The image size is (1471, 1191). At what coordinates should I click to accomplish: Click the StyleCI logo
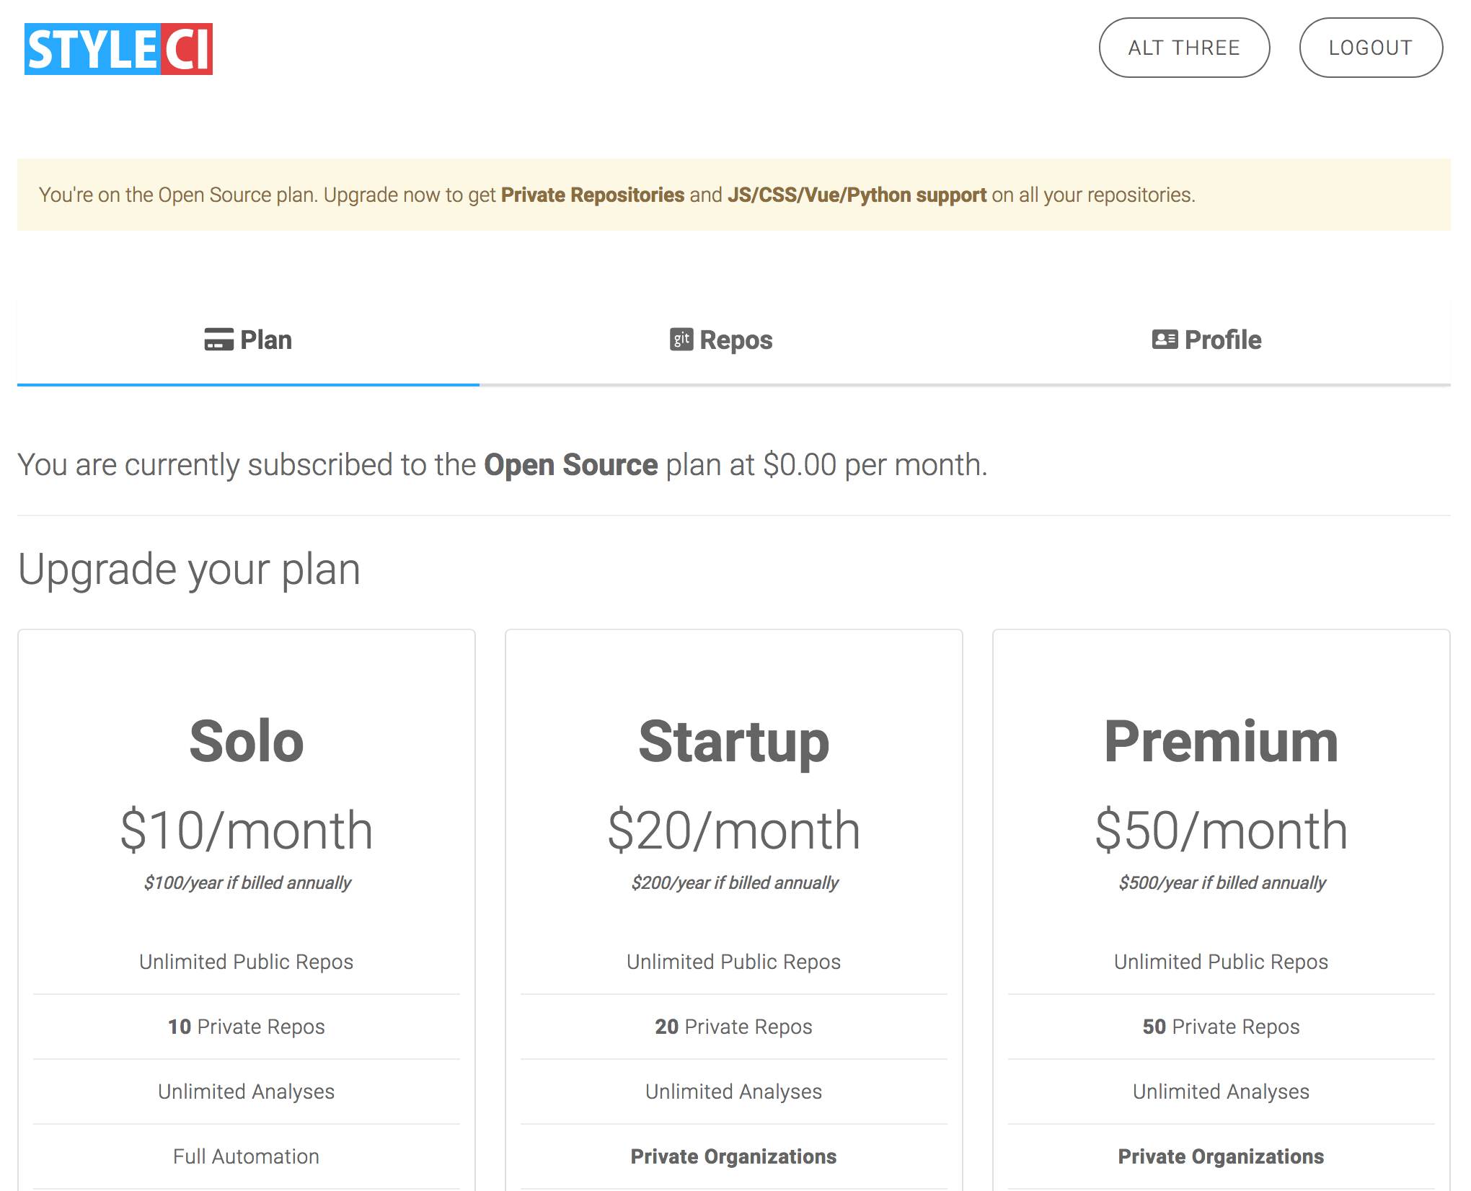(118, 49)
